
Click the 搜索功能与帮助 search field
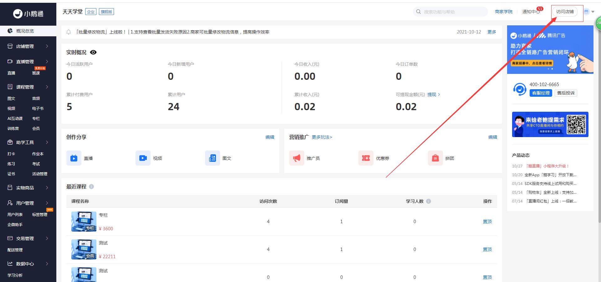click(450, 12)
